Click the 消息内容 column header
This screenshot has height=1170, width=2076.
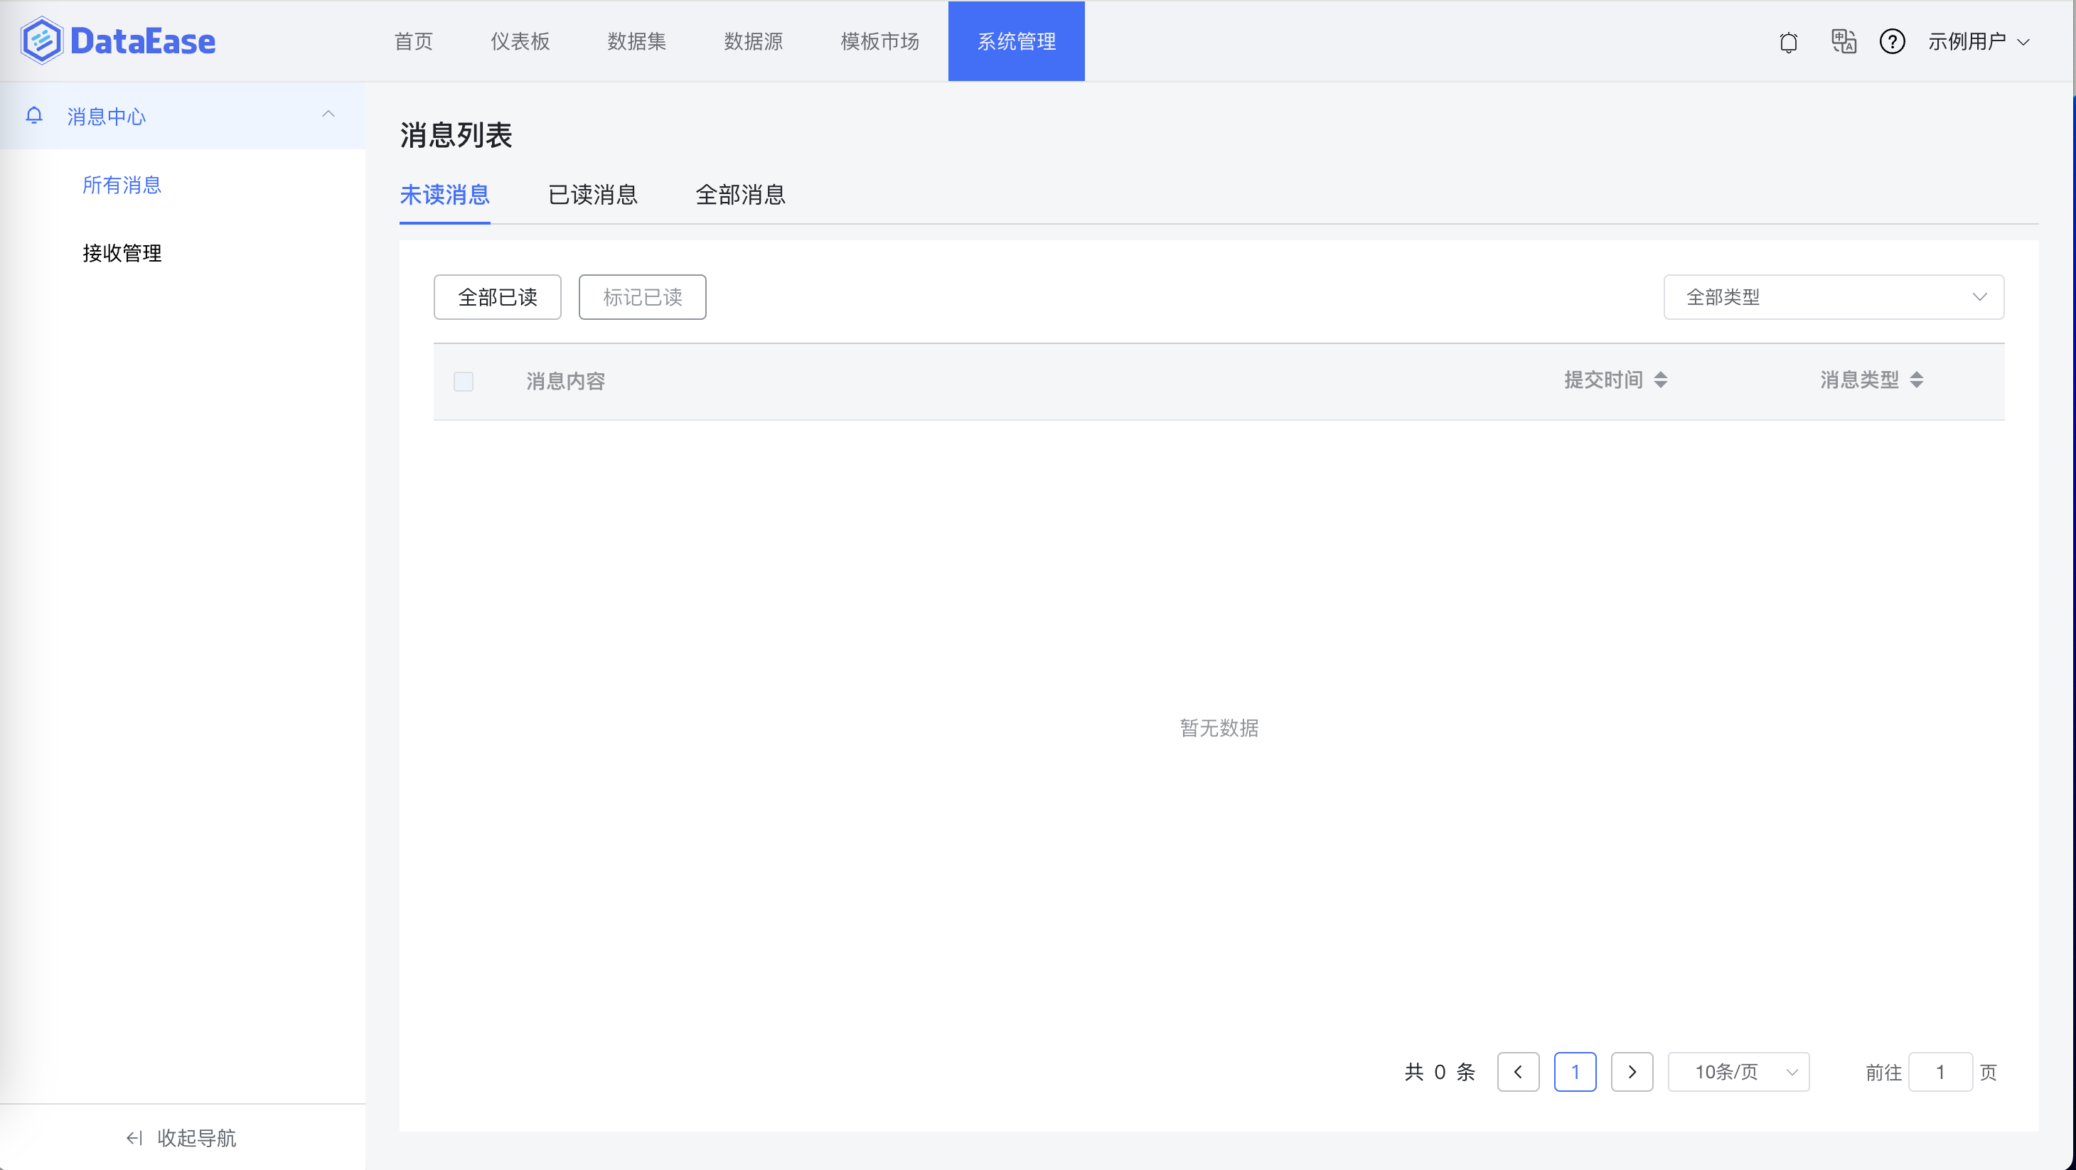tap(566, 381)
